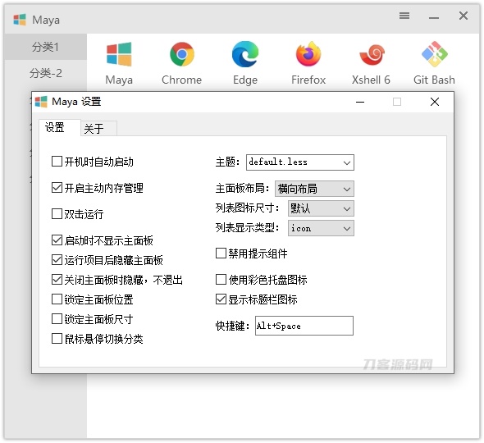Expand the 列表图标尺寸 dropdown
484x443 pixels.
(321, 208)
